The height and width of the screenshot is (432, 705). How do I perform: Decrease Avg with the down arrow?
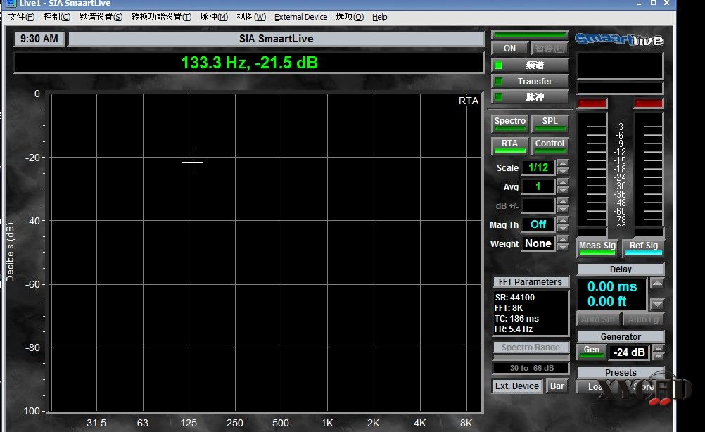[562, 190]
